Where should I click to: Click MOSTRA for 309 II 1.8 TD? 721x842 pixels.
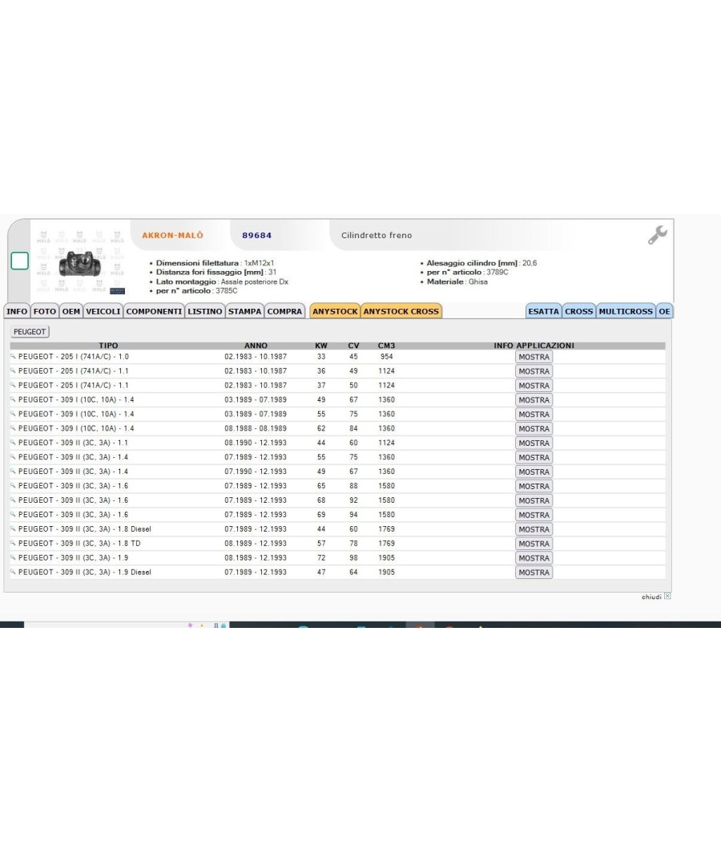534,544
